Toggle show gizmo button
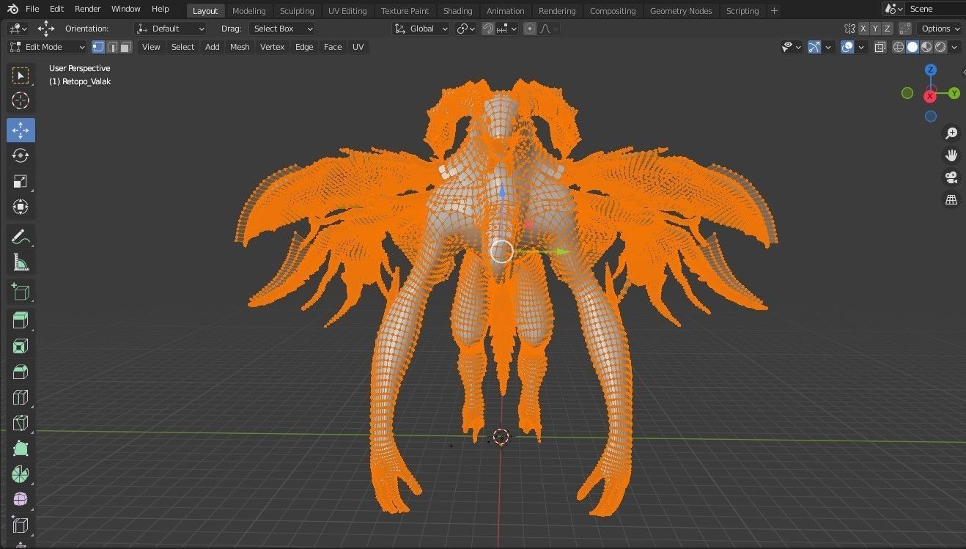This screenshot has width=966, height=549. [814, 47]
